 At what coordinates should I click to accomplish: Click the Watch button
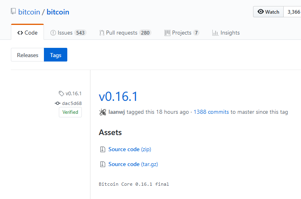268,12
